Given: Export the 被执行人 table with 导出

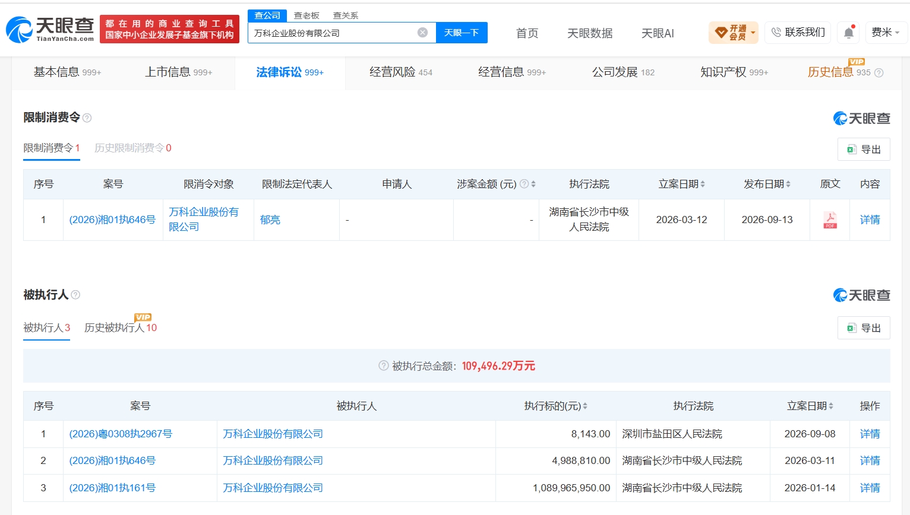Looking at the screenshot, I should click(x=864, y=328).
